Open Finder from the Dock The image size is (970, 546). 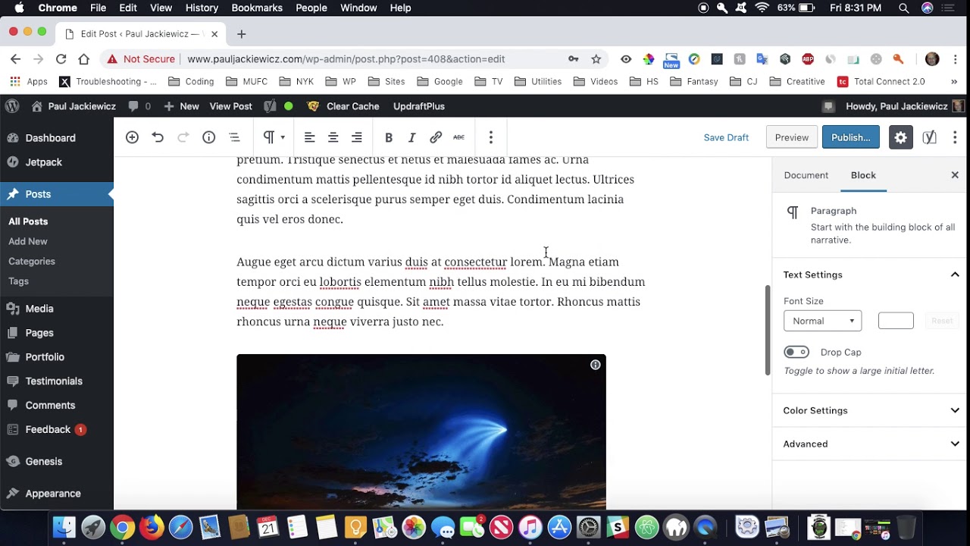64,527
